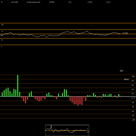Click the '(US C' header text
The width and height of the screenshot is (136, 136).
click(109, 2)
